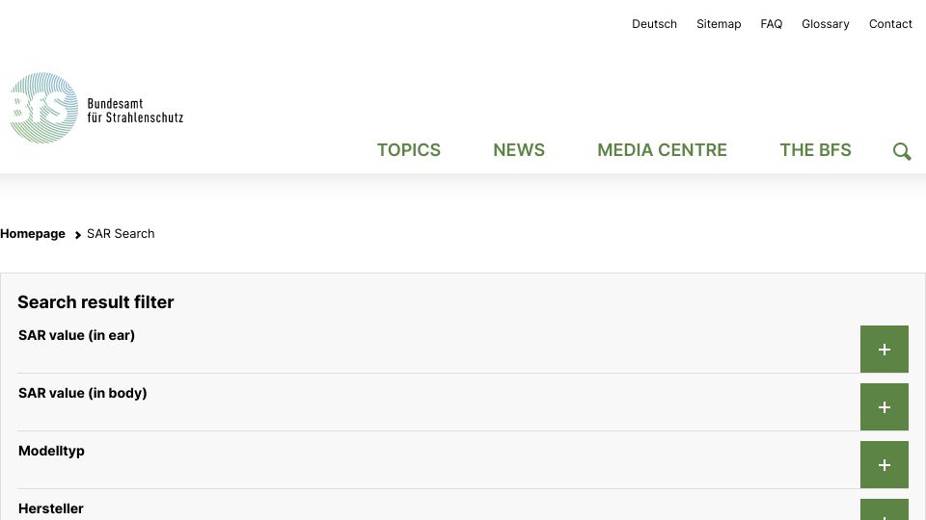The height and width of the screenshot is (520, 926).
Task: Click the SAR value (in ear) label
Action: click(x=76, y=335)
